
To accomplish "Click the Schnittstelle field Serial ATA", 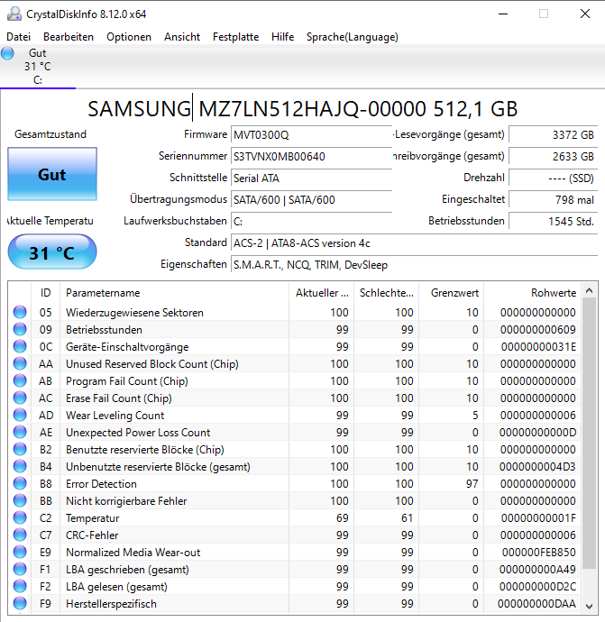I will click(x=311, y=178).
